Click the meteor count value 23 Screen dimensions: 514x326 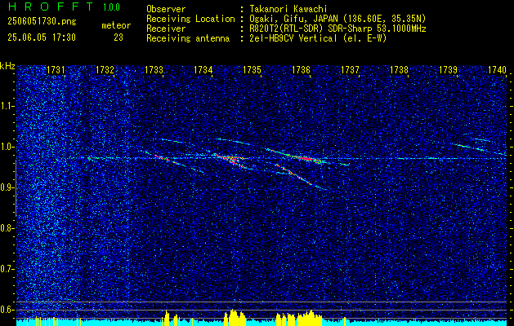(x=118, y=37)
